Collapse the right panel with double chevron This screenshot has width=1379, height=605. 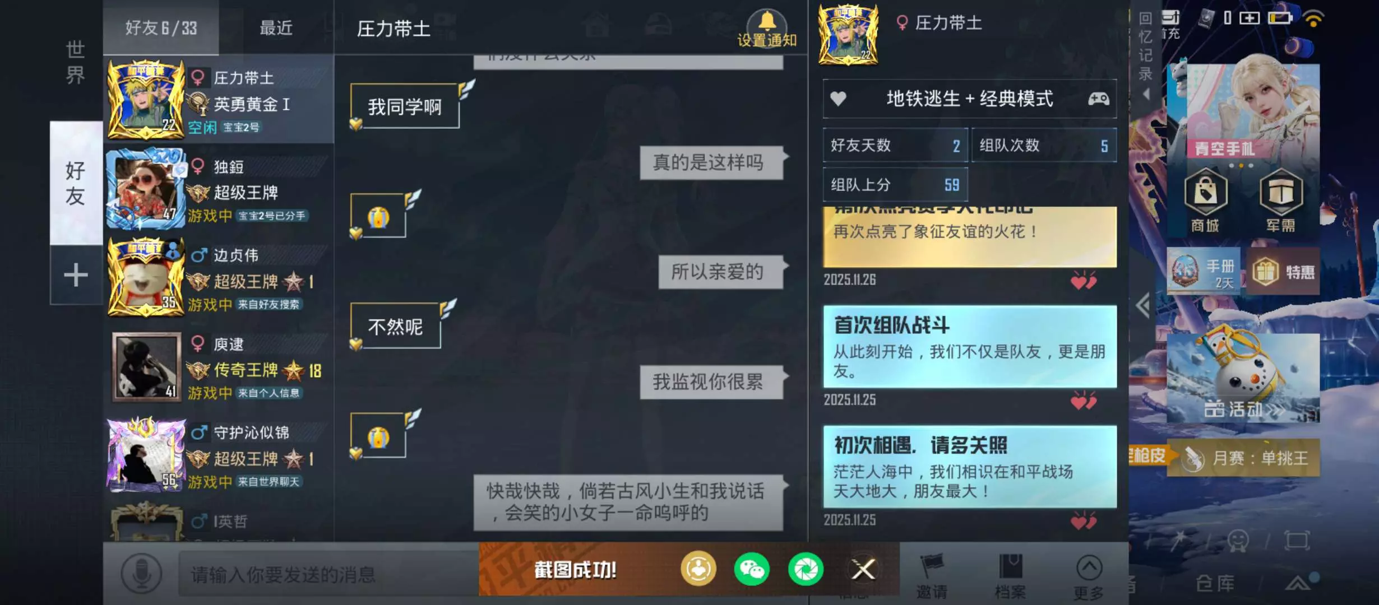click(1142, 305)
